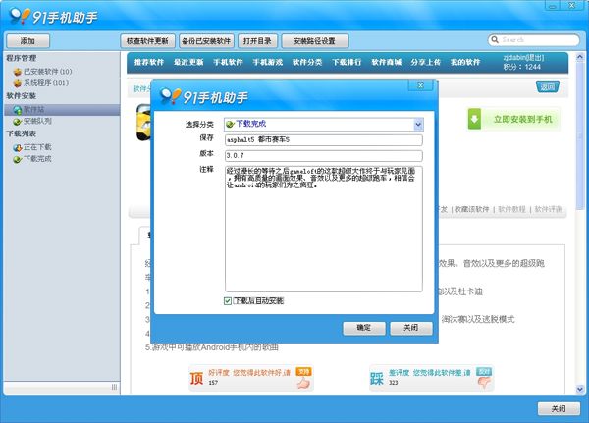Click the green download arrow icon
This screenshot has height=423, width=589.
[x=474, y=120]
